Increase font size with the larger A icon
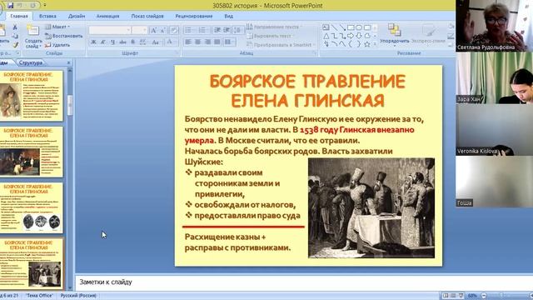This screenshot has width=533, height=300. pyautogui.click(x=153, y=30)
